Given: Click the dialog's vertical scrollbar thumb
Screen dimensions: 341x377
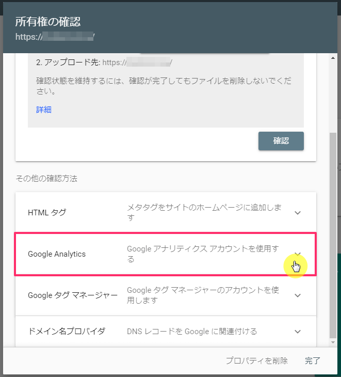Looking at the screenshot, I should pyautogui.click(x=333, y=235).
